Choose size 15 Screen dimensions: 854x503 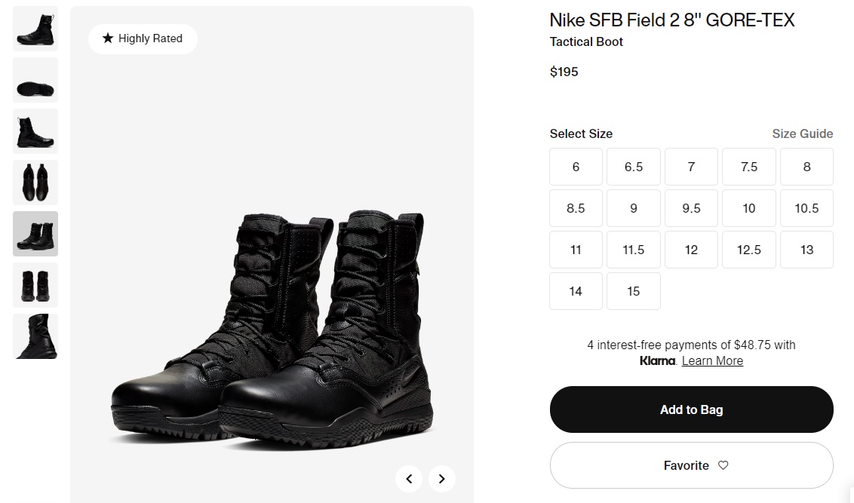(634, 291)
